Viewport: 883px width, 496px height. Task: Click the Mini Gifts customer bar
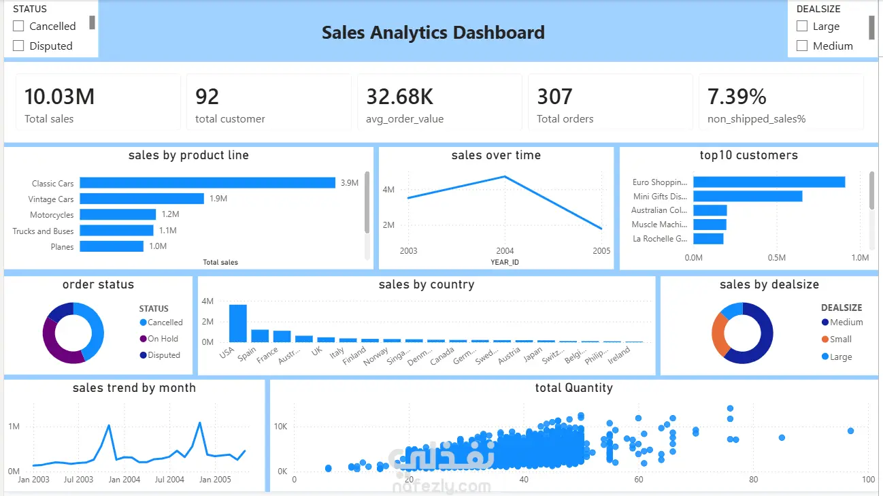point(748,197)
